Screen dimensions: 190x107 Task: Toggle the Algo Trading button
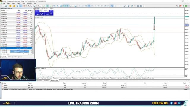click(28, 6)
